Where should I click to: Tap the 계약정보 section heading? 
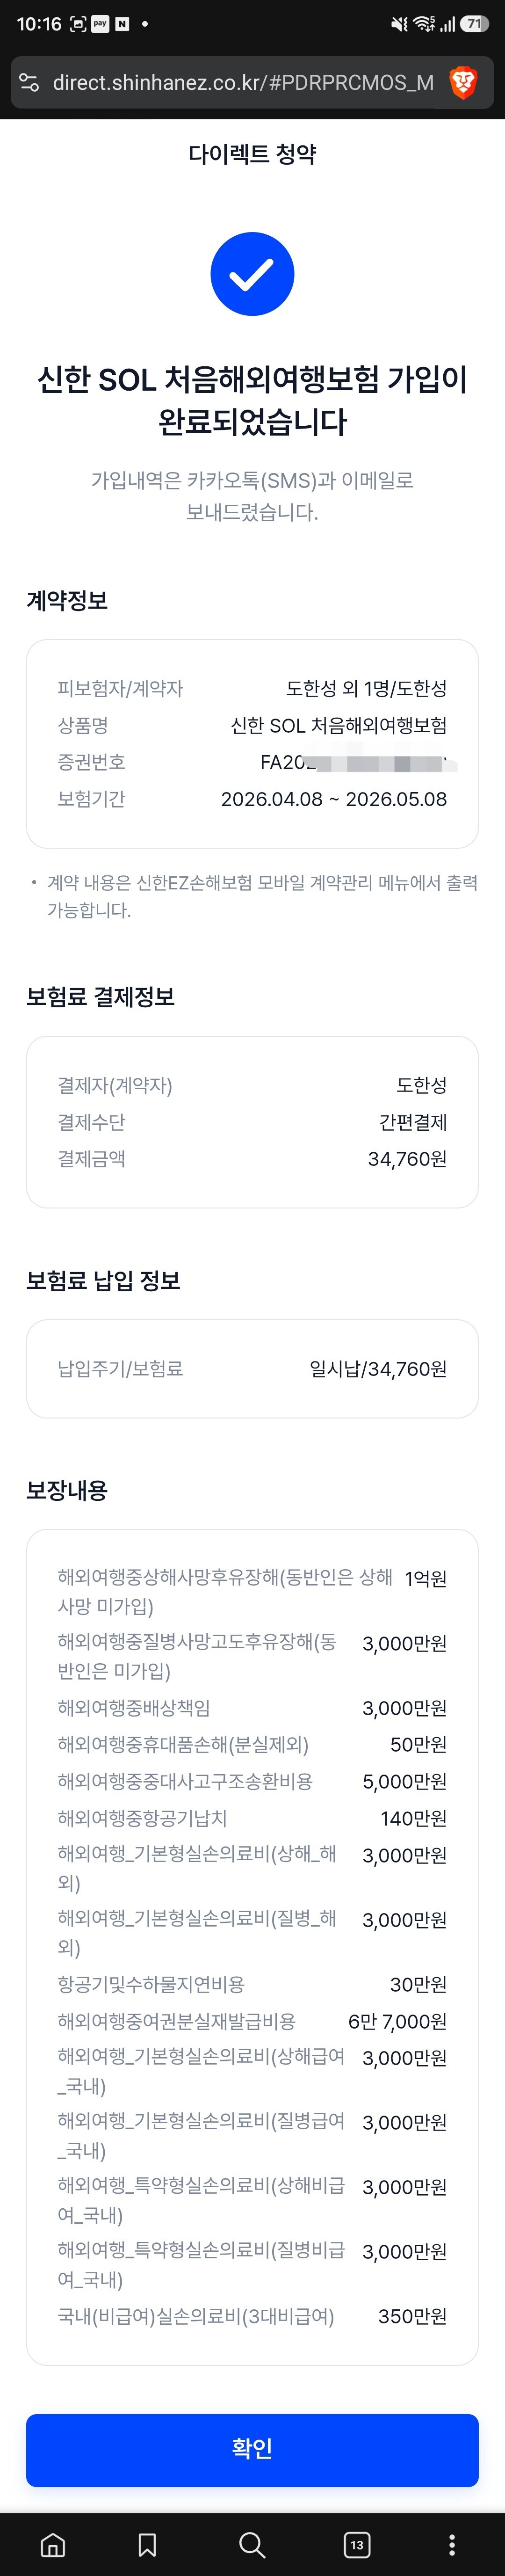tap(67, 600)
